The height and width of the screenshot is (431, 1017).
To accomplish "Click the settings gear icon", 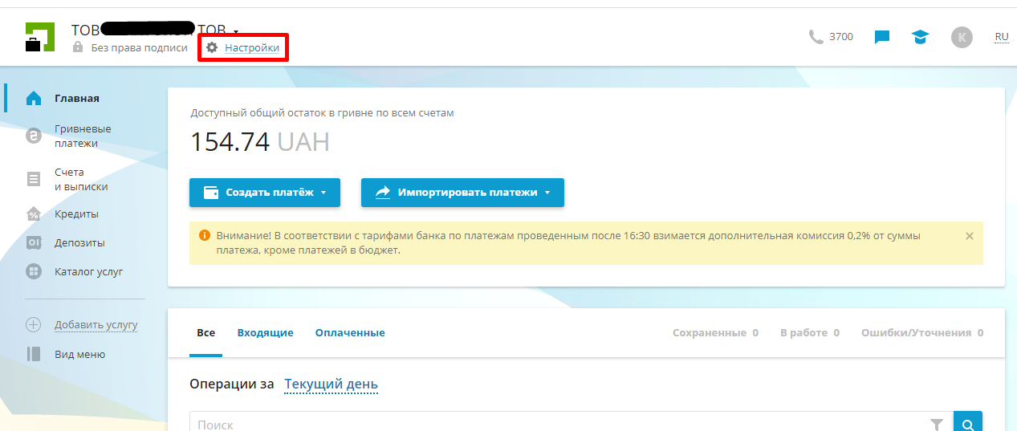I will click(212, 48).
